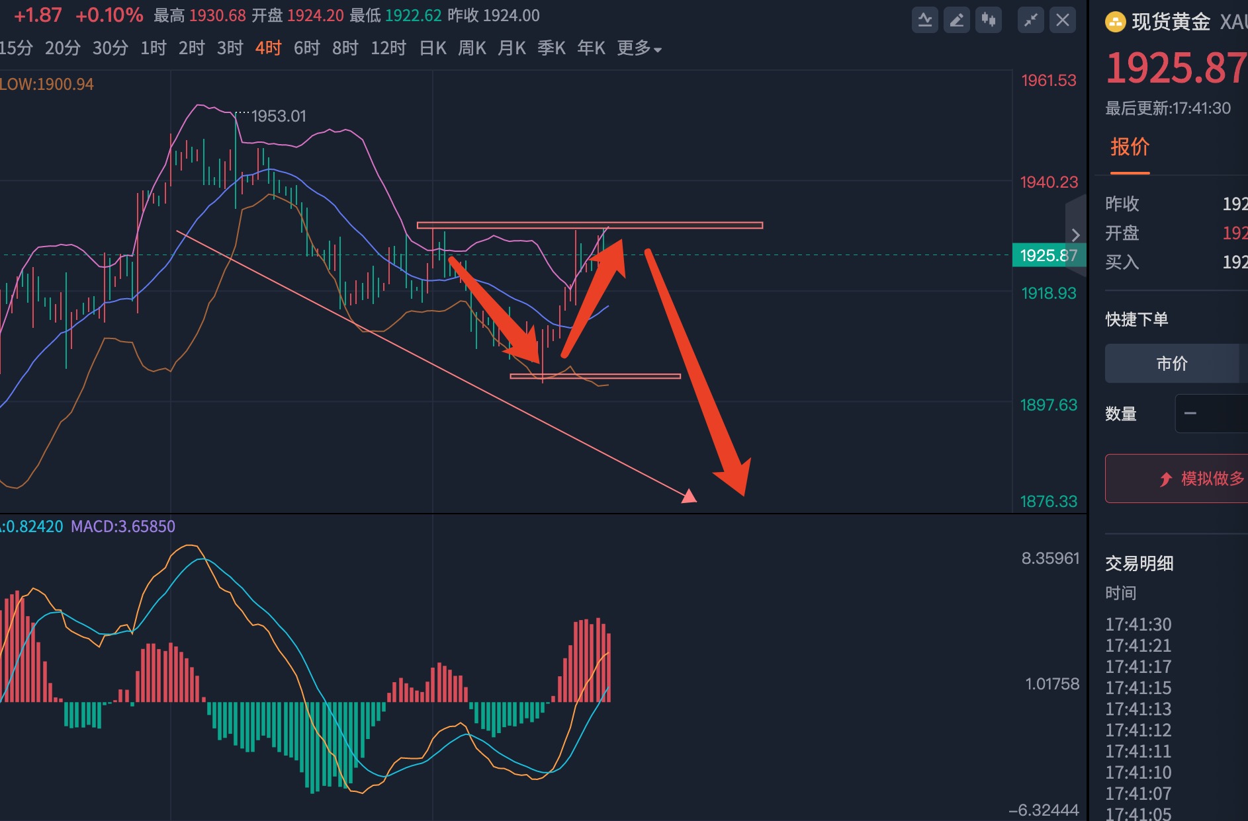Image resolution: width=1248 pixels, height=821 pixels.
Task: Switch to the 3时 timeframe
Action: coord(230,48)
